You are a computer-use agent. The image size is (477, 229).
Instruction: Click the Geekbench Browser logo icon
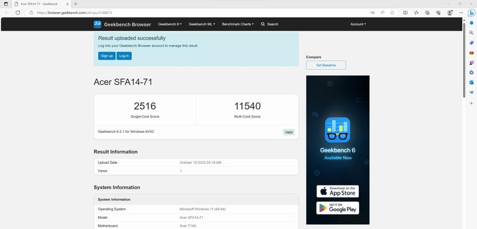[x=97, y=24]
